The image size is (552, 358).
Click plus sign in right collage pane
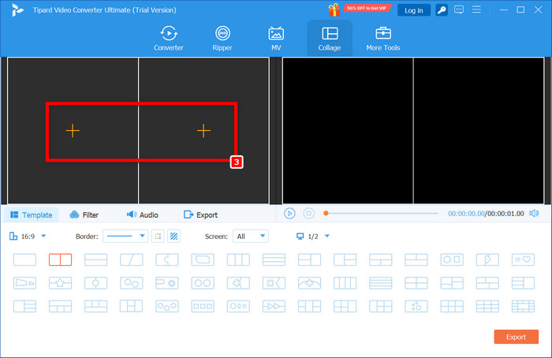(203, 131)
